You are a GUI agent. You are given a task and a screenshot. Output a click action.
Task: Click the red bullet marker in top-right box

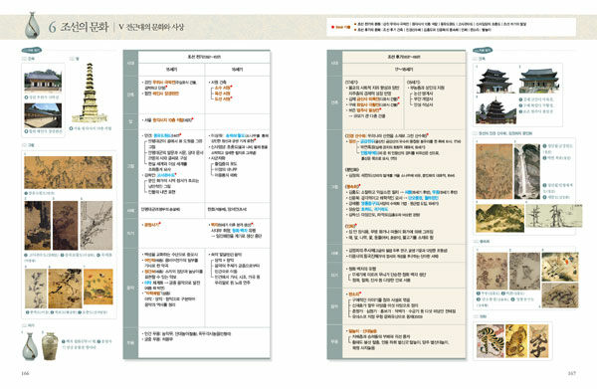[x=332, y=27]
